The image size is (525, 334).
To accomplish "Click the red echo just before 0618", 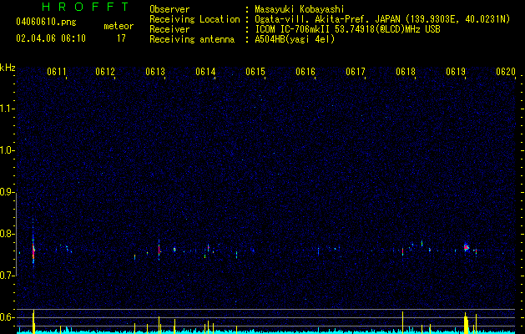I will pos(402,251).
